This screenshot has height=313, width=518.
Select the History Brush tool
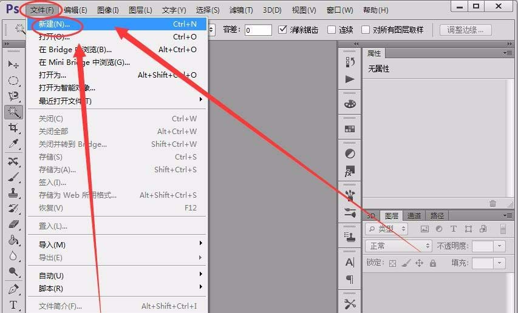13,209
